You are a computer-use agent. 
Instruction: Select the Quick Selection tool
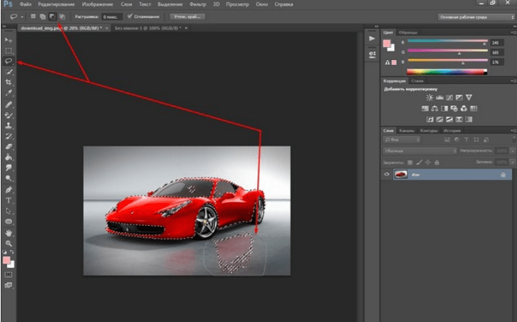pyautogui.click(x=9, y=71)
